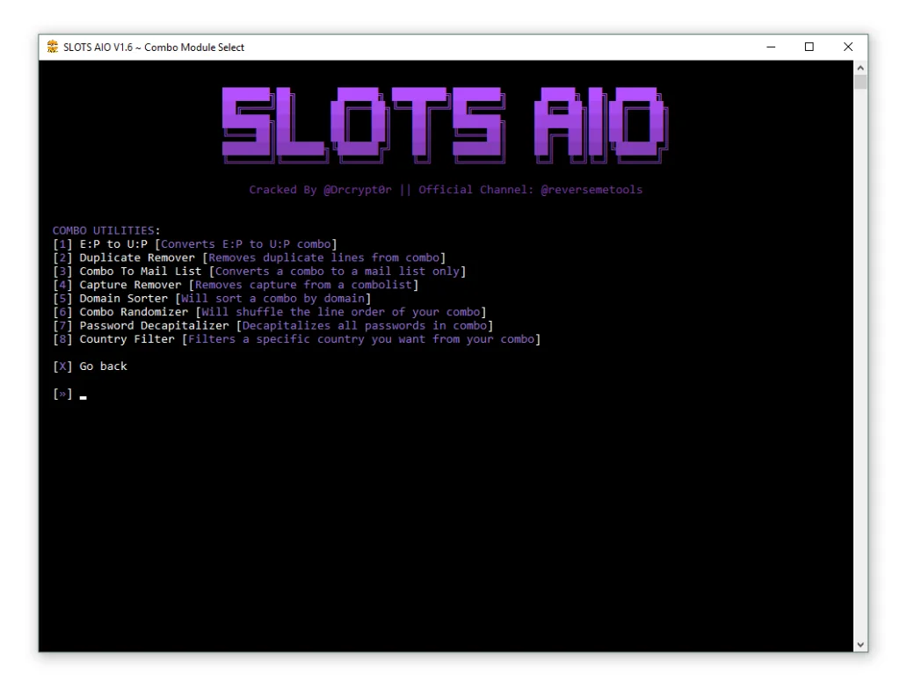Click the SLOTS AIO title bar icon

[x=52, y=47]
